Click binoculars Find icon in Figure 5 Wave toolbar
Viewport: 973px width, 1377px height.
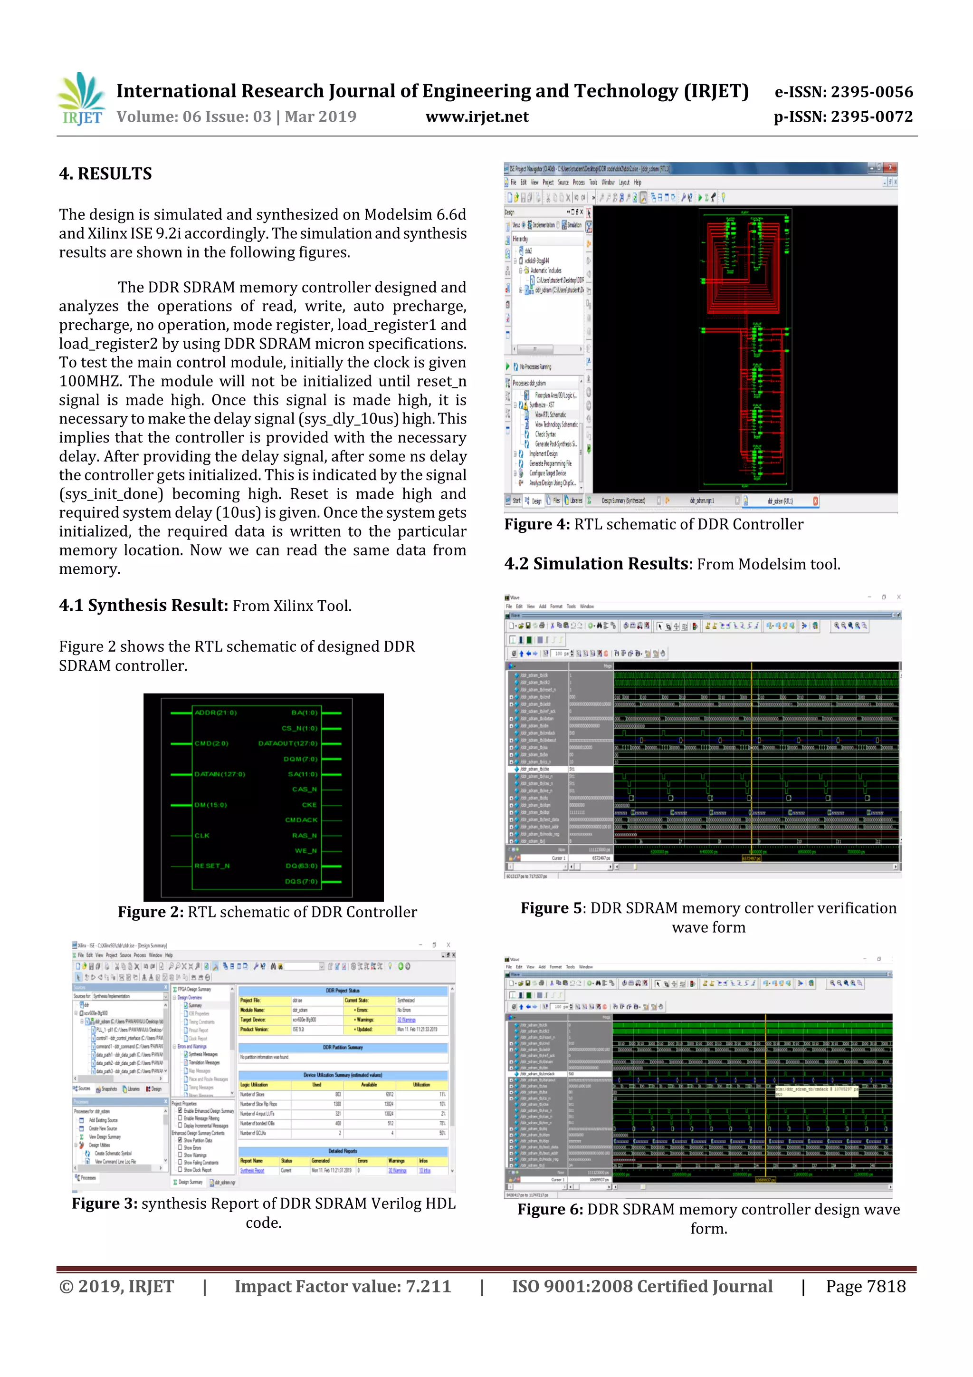click(x=599, y=626)
